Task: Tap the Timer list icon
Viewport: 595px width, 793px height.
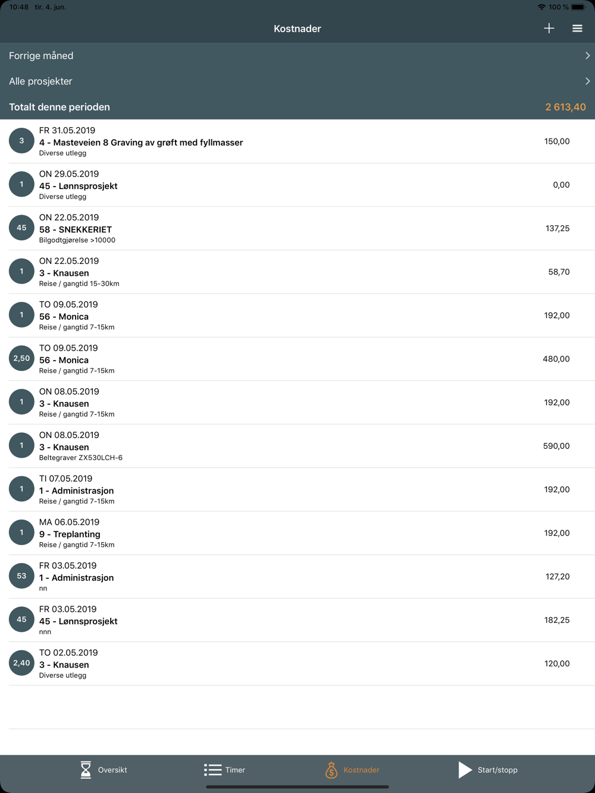Action: [x=212, y=770]
